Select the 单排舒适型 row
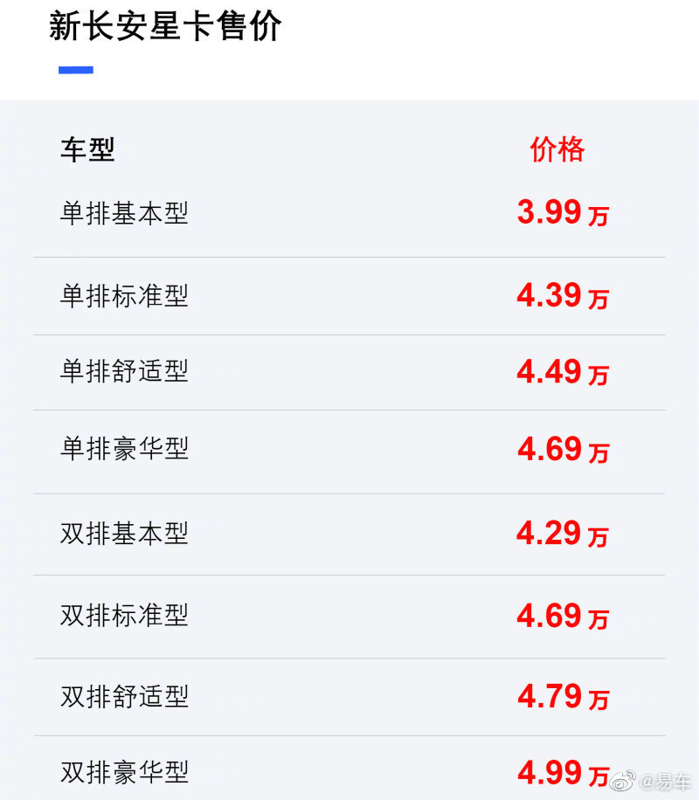 (349, 372)
